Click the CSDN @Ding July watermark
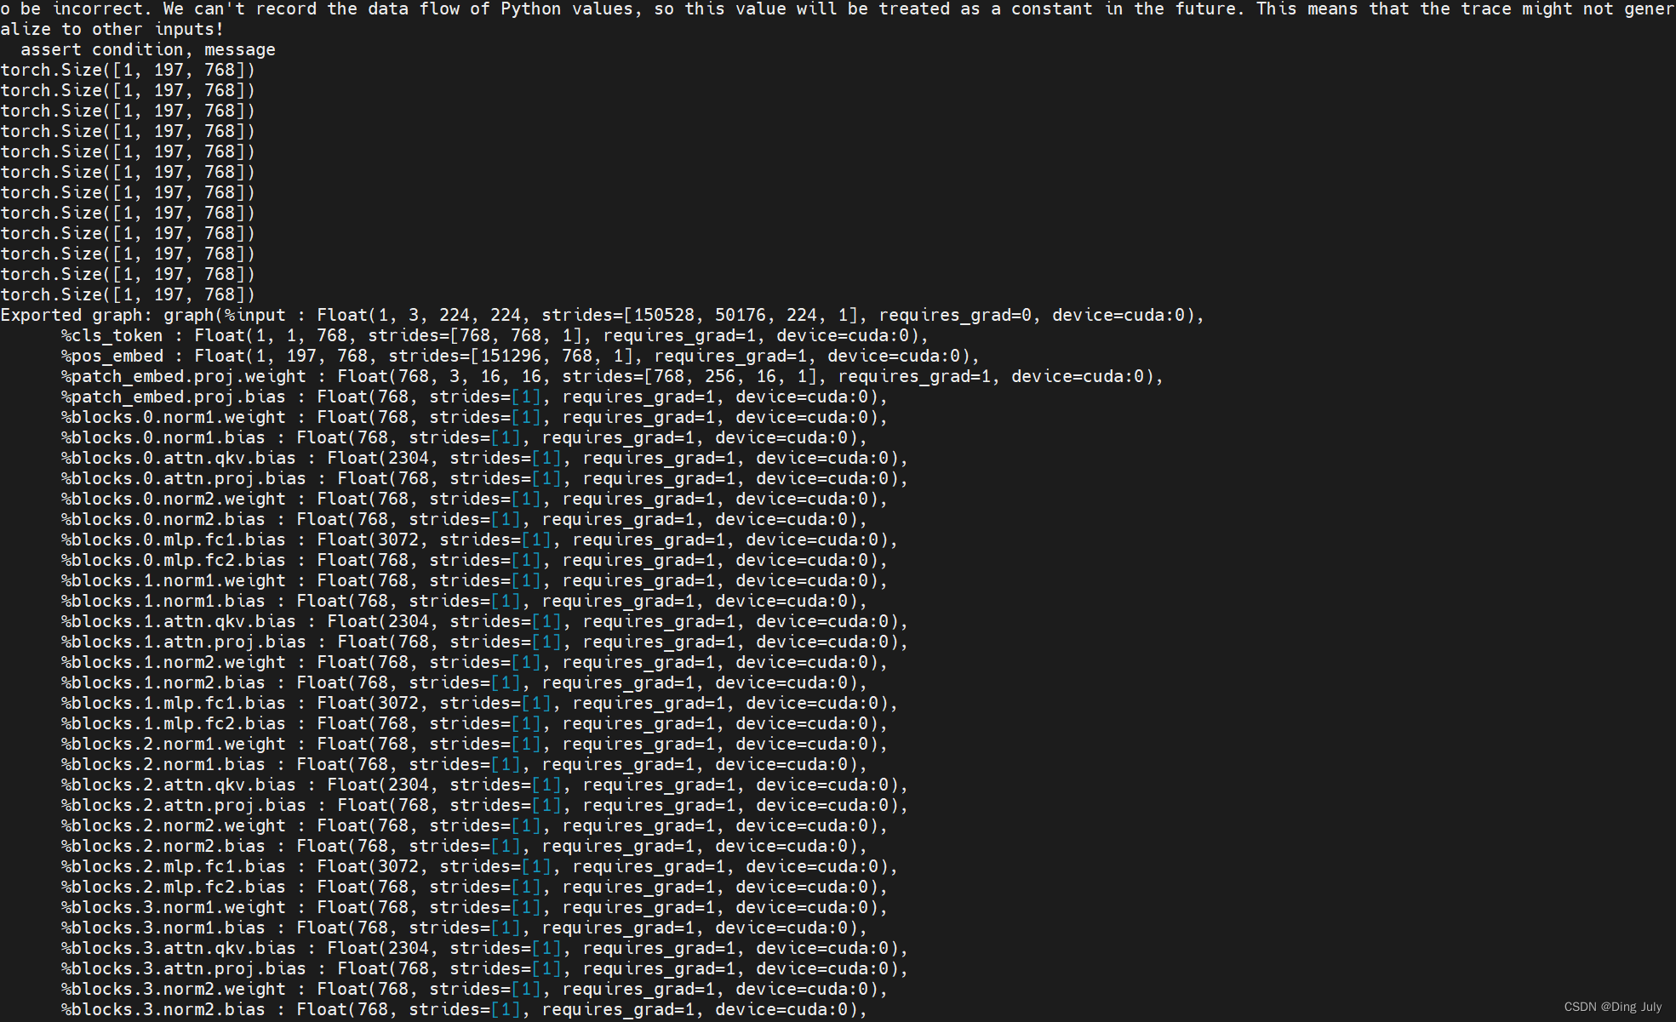The image size is (1676, 1022). pyautogui.click(x=1612, y=1007)
